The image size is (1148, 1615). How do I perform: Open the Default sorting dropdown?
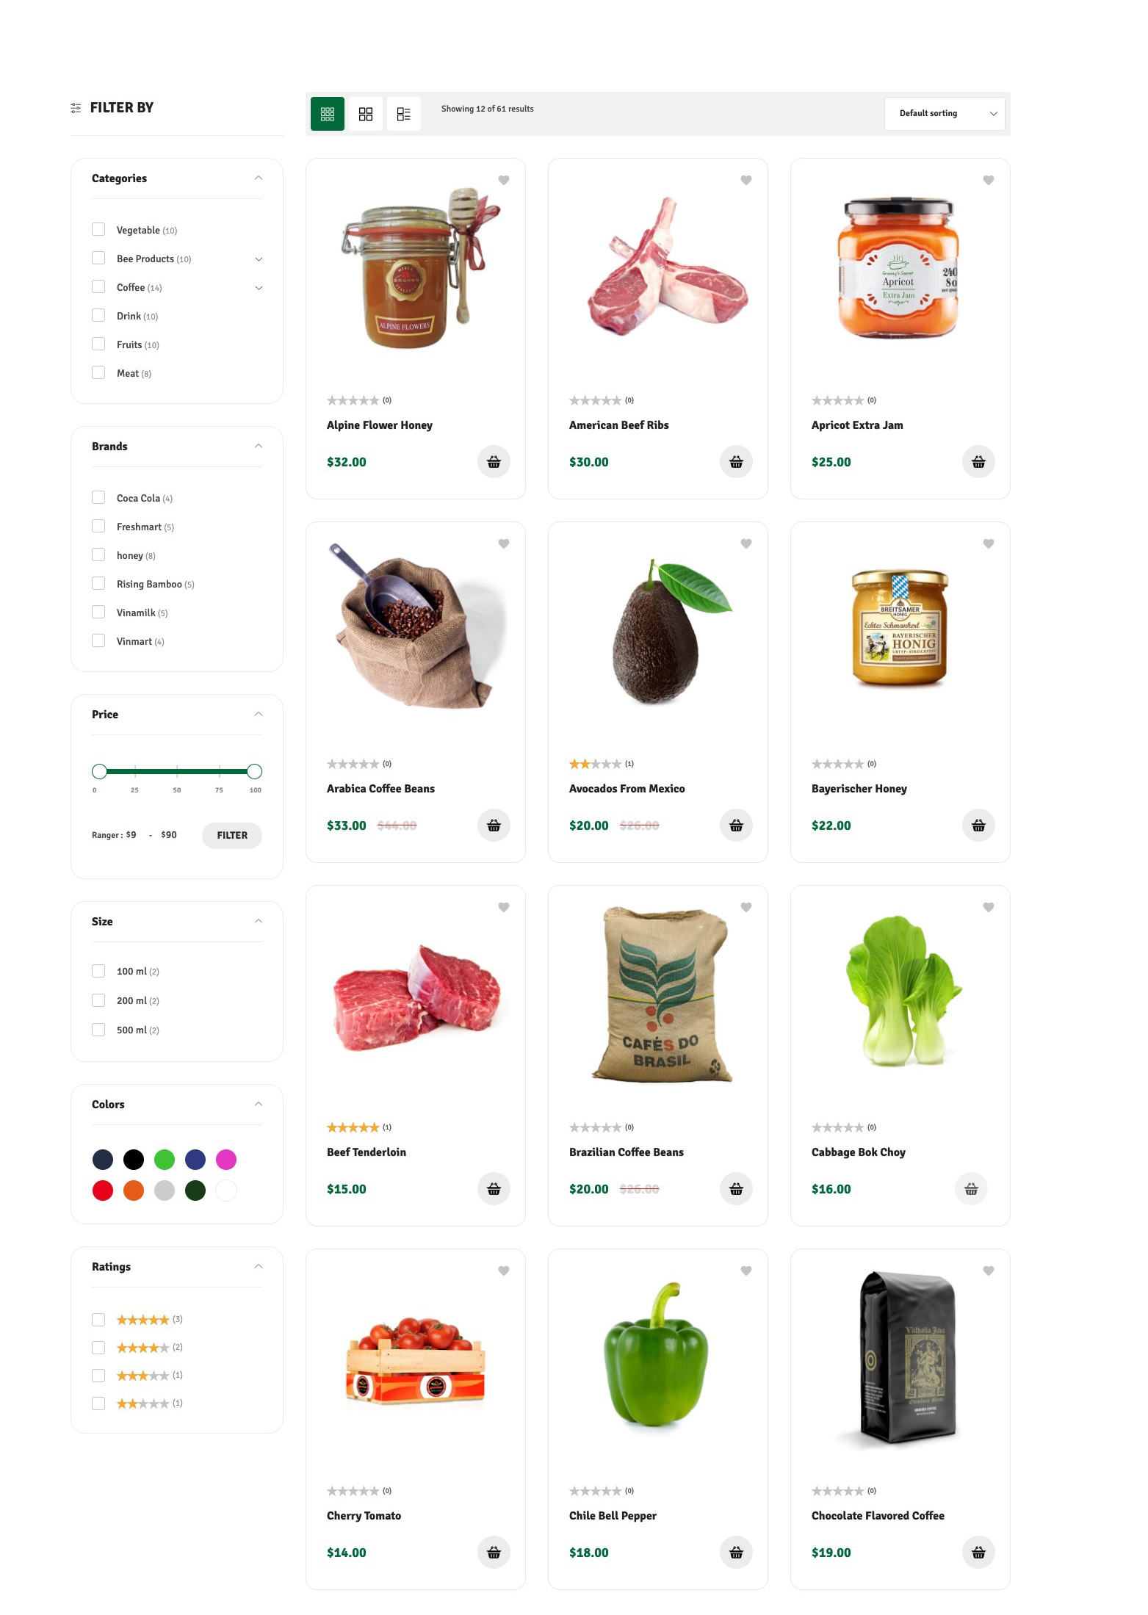(945, 114)
